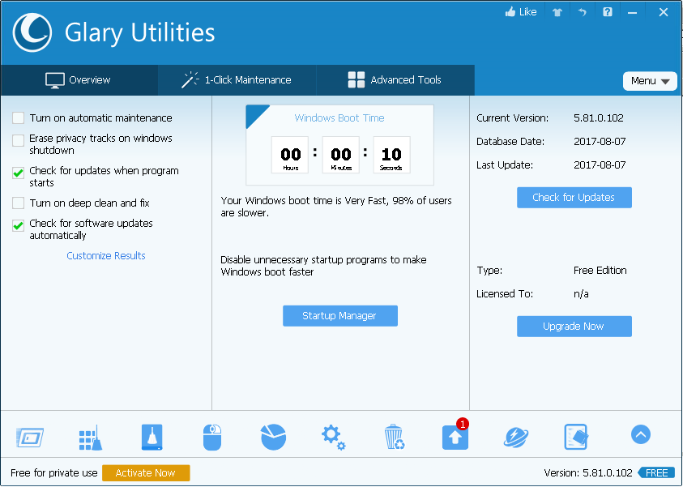Open updates via the badge-marked upload icon
The image size is (683, 487).
455,437
